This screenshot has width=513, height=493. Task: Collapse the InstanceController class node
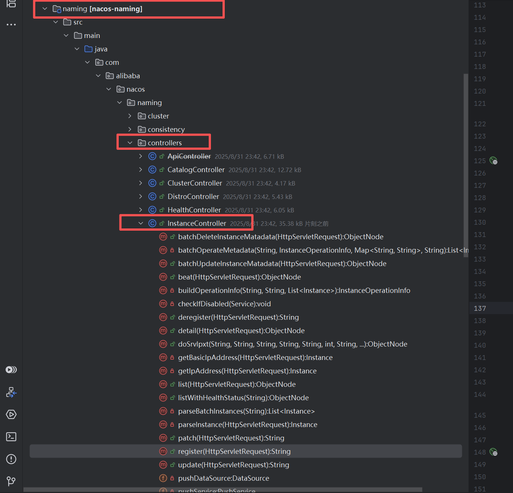pyautogui.click(x=141, y=223)
